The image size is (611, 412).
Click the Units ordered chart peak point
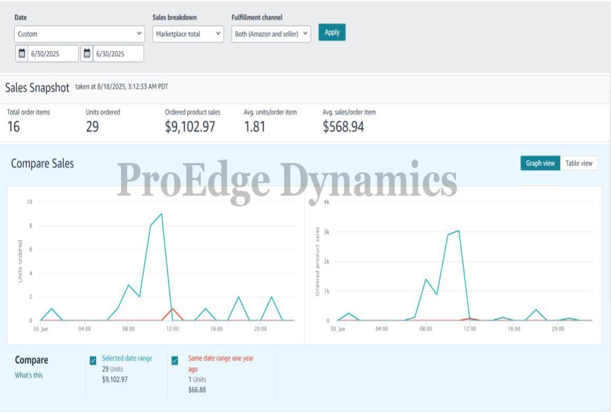pos(161,214)
